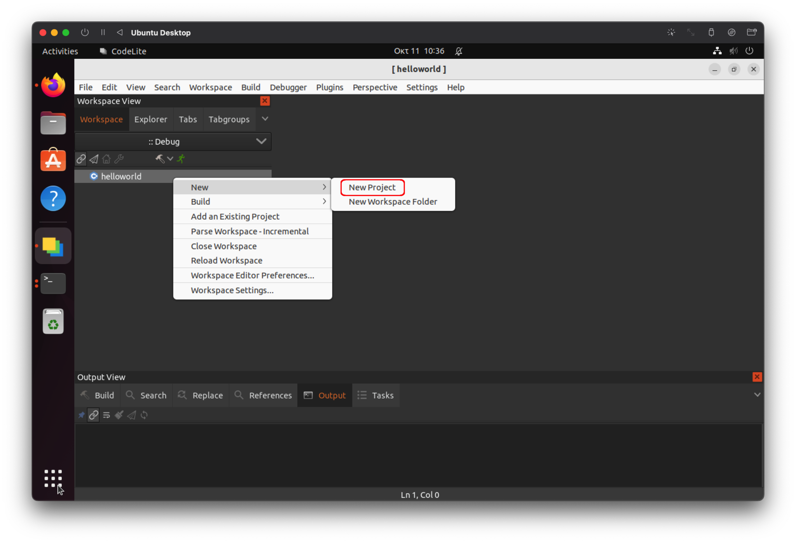
Task: Close the Output View pane
Action: 757,377
